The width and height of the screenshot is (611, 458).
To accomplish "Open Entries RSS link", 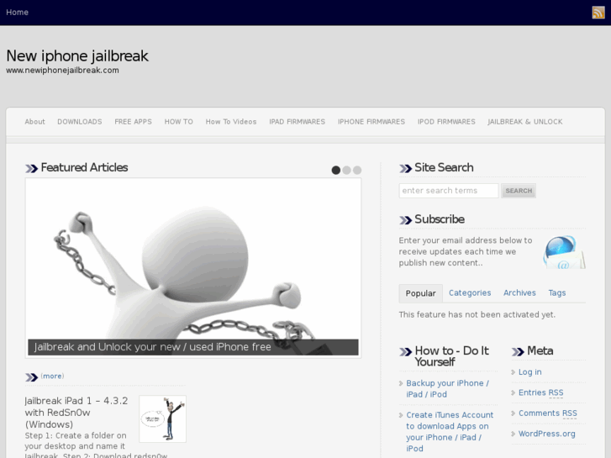I will point(541,392).
